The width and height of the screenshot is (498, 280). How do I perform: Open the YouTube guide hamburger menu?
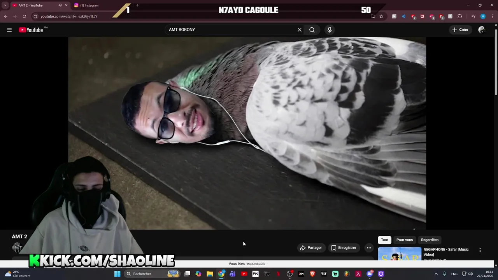pyautogui.click(x=9, y=30)
